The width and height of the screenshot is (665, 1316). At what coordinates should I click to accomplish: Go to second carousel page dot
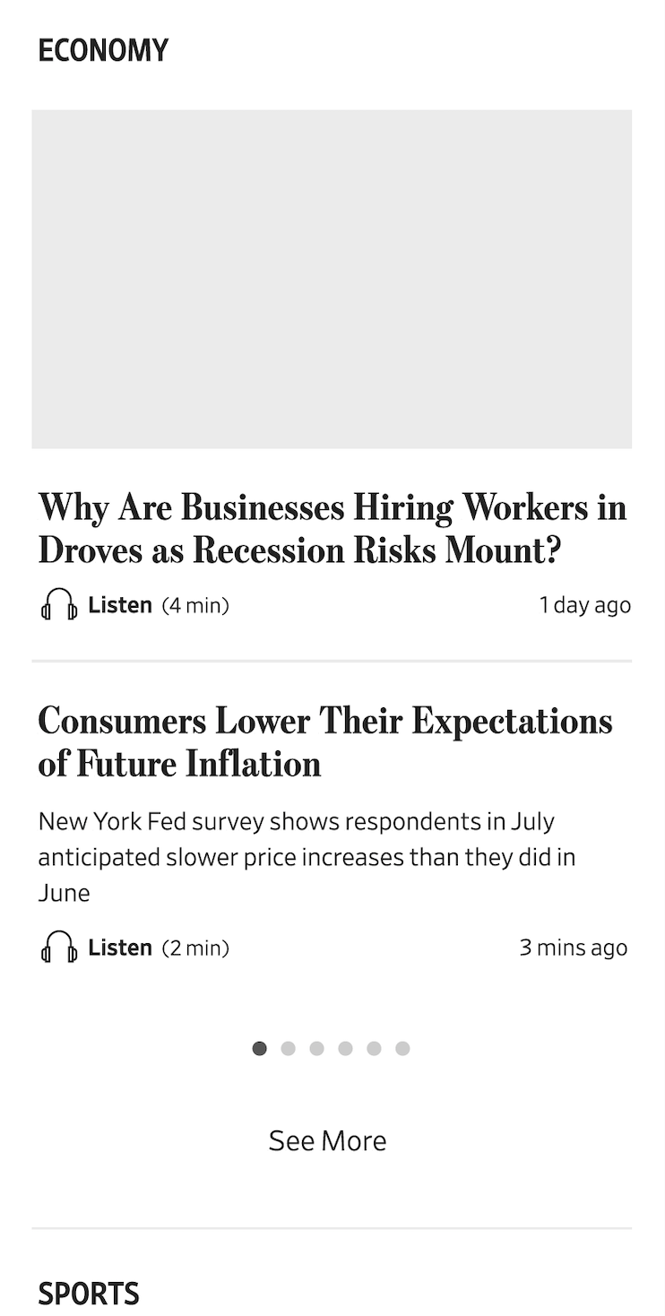[289, 1048]
